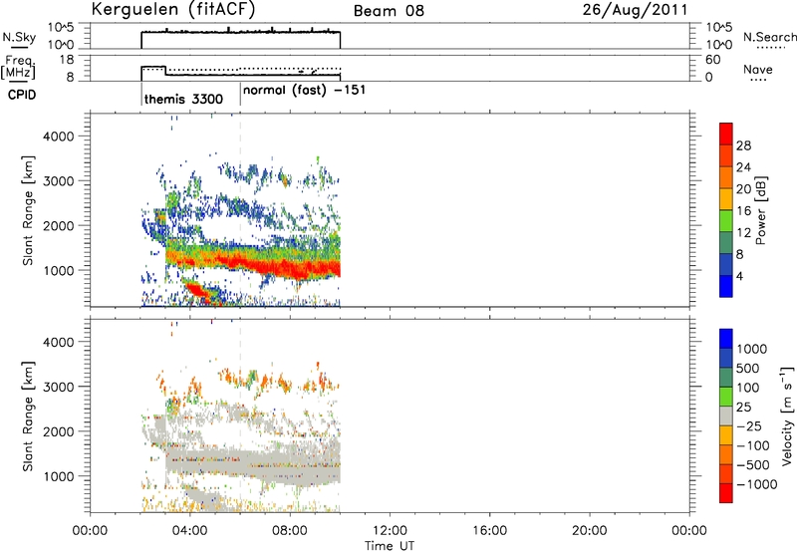Pick the grey Velocity segment between 25 and -25
The image size is (797, 552).
[726, 415]
